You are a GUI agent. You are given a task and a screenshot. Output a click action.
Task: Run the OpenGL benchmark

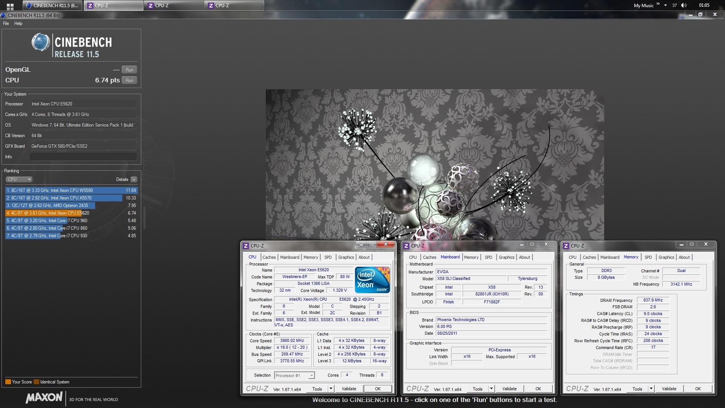(130, 70)
